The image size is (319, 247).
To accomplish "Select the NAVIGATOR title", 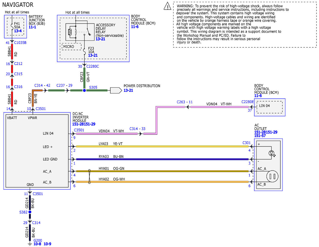I will point(18,5).
